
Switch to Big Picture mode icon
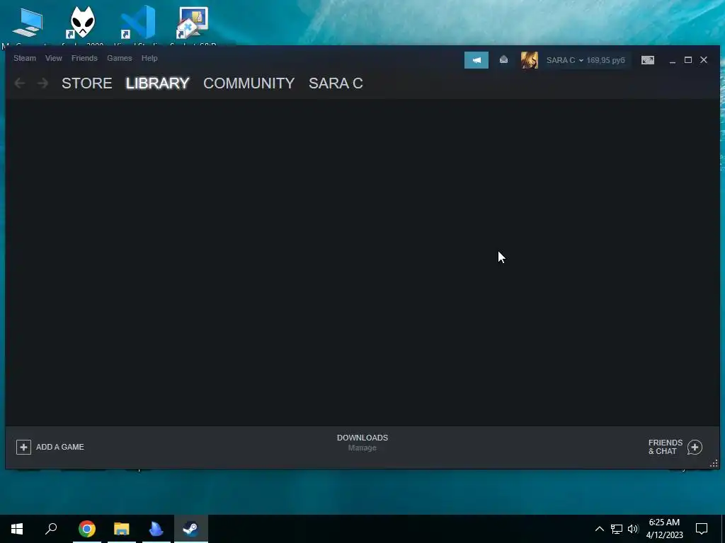click(x=648, y=60)
